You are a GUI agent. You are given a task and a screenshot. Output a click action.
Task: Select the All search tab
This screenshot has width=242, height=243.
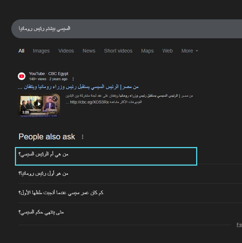(x=21, y=51)
